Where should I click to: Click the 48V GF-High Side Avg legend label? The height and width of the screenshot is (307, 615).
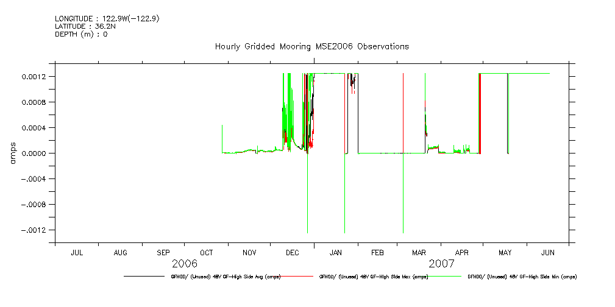226,277
